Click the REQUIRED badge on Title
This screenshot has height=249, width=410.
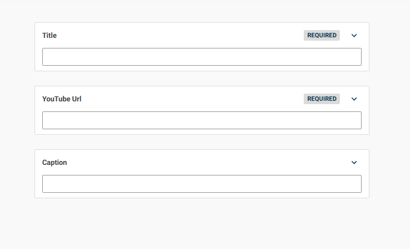pyautogui.click(x=322, y=35)
